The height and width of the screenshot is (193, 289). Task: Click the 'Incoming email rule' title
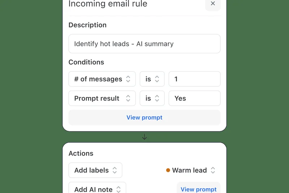[x=108, y=4]
